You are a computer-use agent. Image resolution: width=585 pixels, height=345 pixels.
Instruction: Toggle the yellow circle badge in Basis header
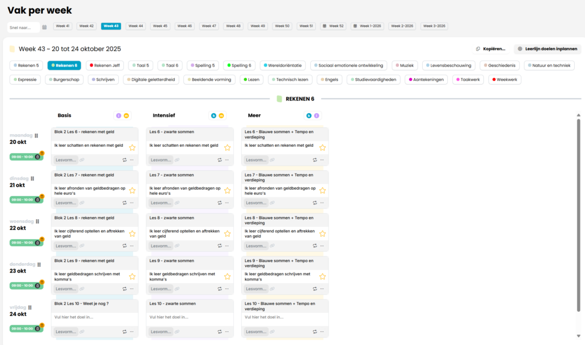[126, 115]
